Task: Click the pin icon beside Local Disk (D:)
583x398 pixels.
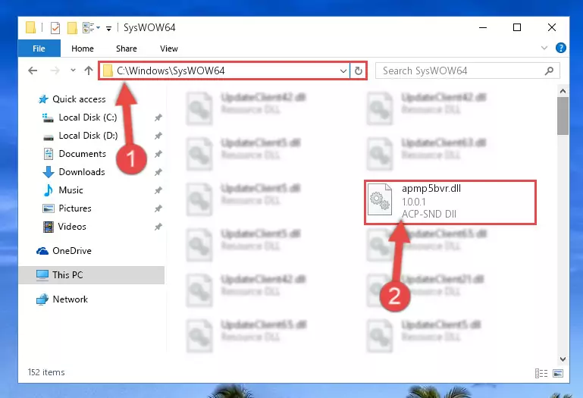Action: pyautogui.click(x=158, y=136)
